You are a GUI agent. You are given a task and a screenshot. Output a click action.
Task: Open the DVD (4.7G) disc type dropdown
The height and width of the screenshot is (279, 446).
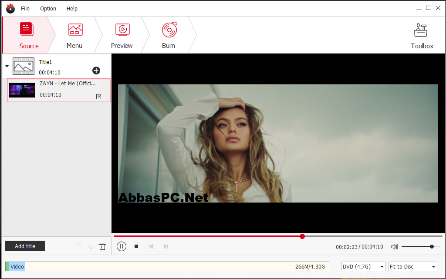(364, 266)
